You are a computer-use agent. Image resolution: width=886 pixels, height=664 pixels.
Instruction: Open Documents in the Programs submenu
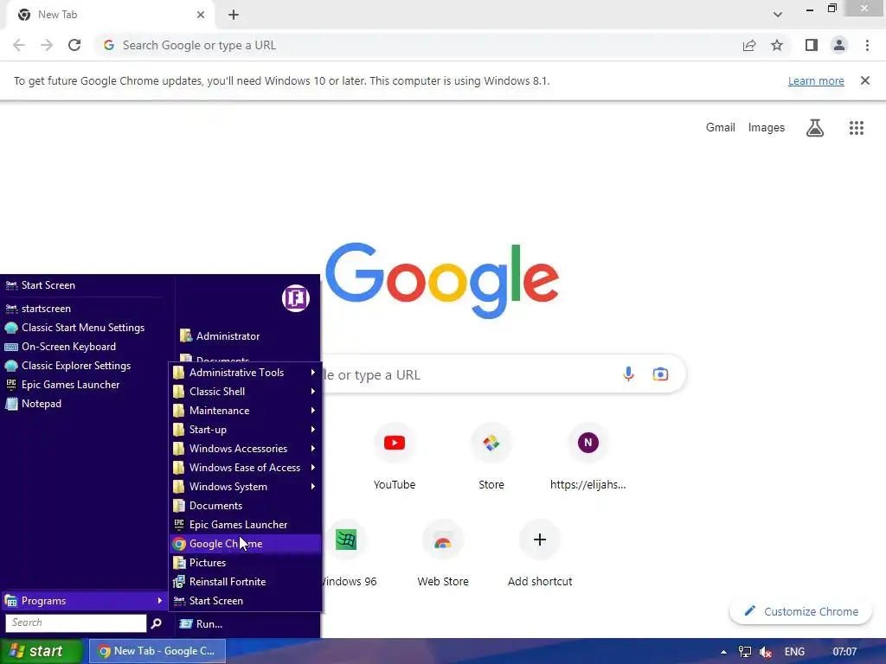pos(245,506)
